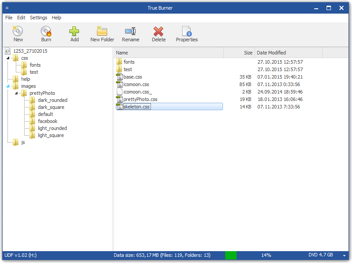
Task: Click the red Delete X icon
Action: pos(158,31)
